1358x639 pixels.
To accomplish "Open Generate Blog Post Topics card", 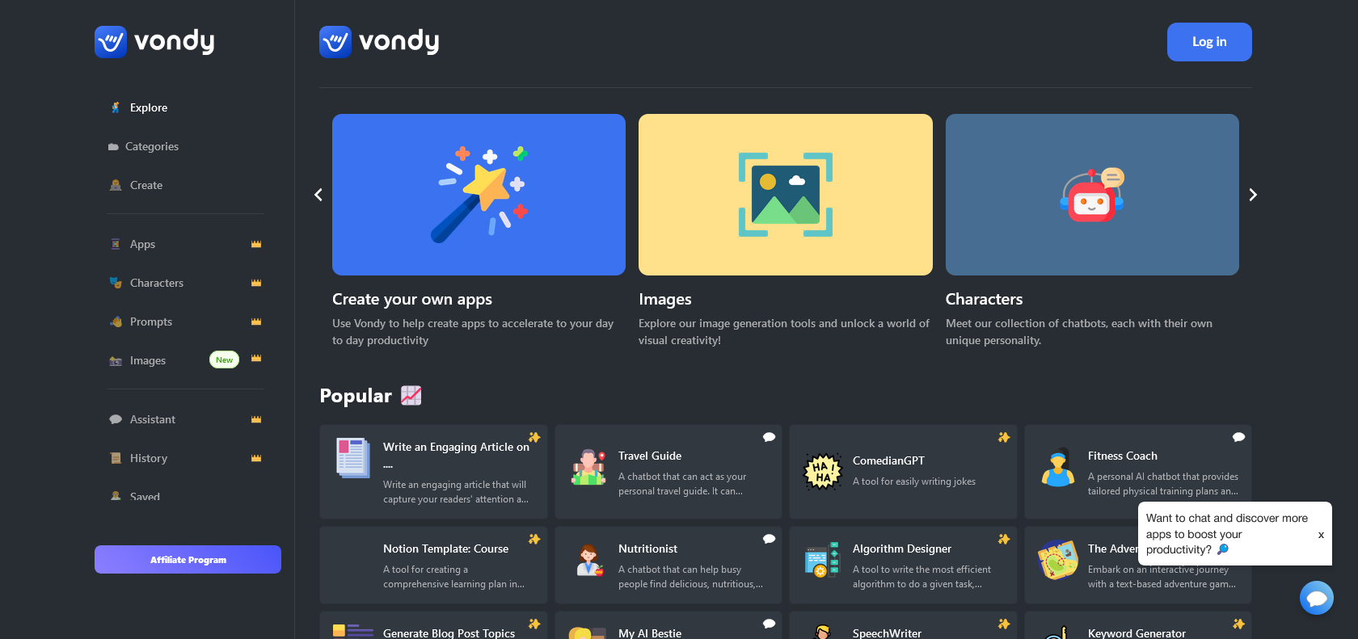I will 433,625.
